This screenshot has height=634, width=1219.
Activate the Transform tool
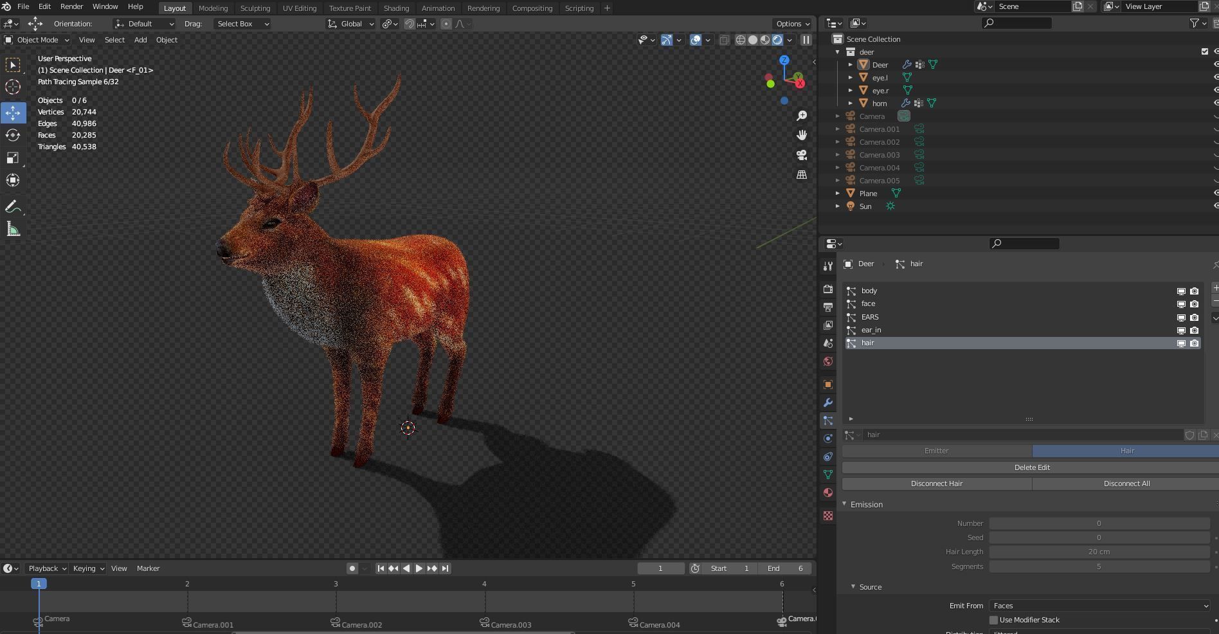click(x=13, y=180)
